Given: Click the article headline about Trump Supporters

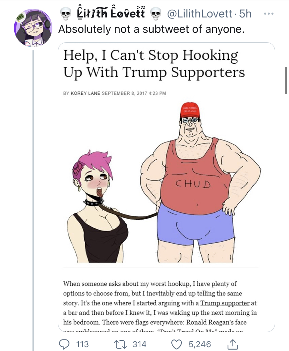Looking at the screenshot, I should (154, 64).
